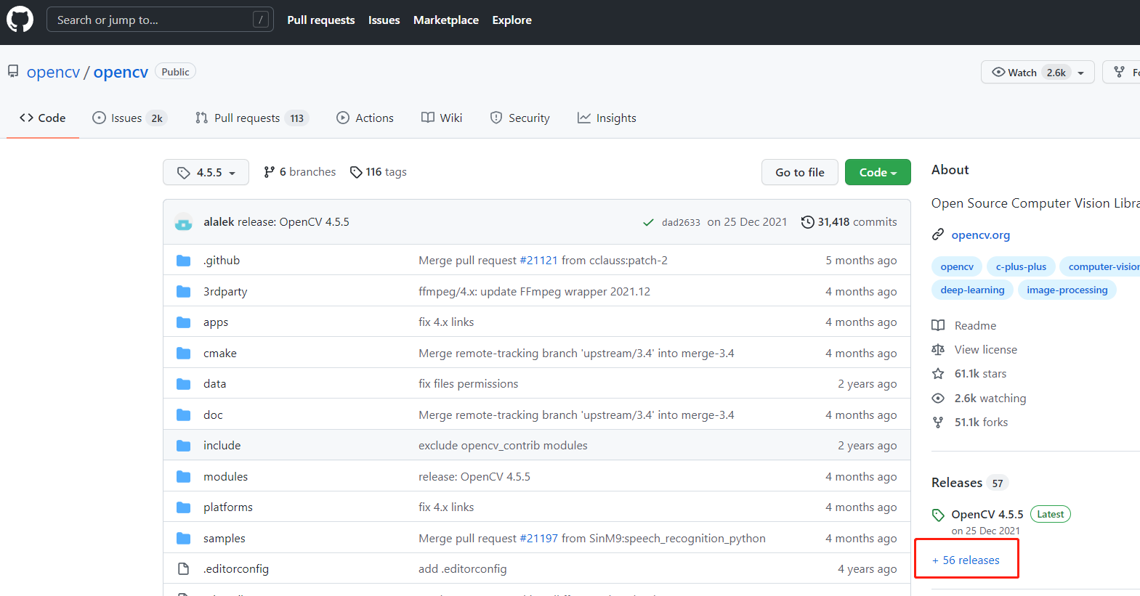Open the Watch dropdown arrow
This screenshot has height=596, width=1140.
1081,73
